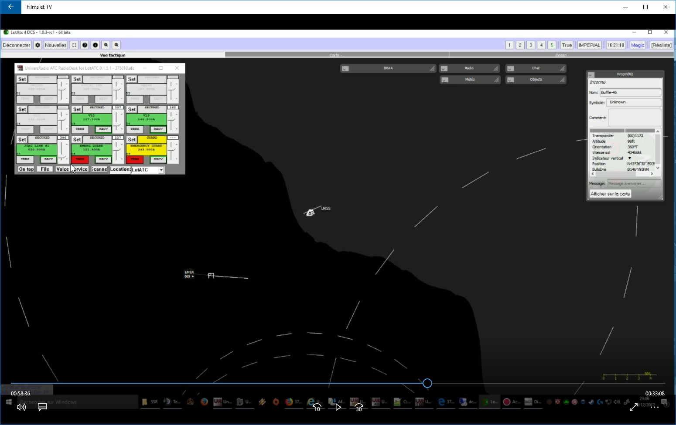Toggle TRNS on the Emergency Guard 243.000 radio
676x425 pixels.
pos(135,159)
